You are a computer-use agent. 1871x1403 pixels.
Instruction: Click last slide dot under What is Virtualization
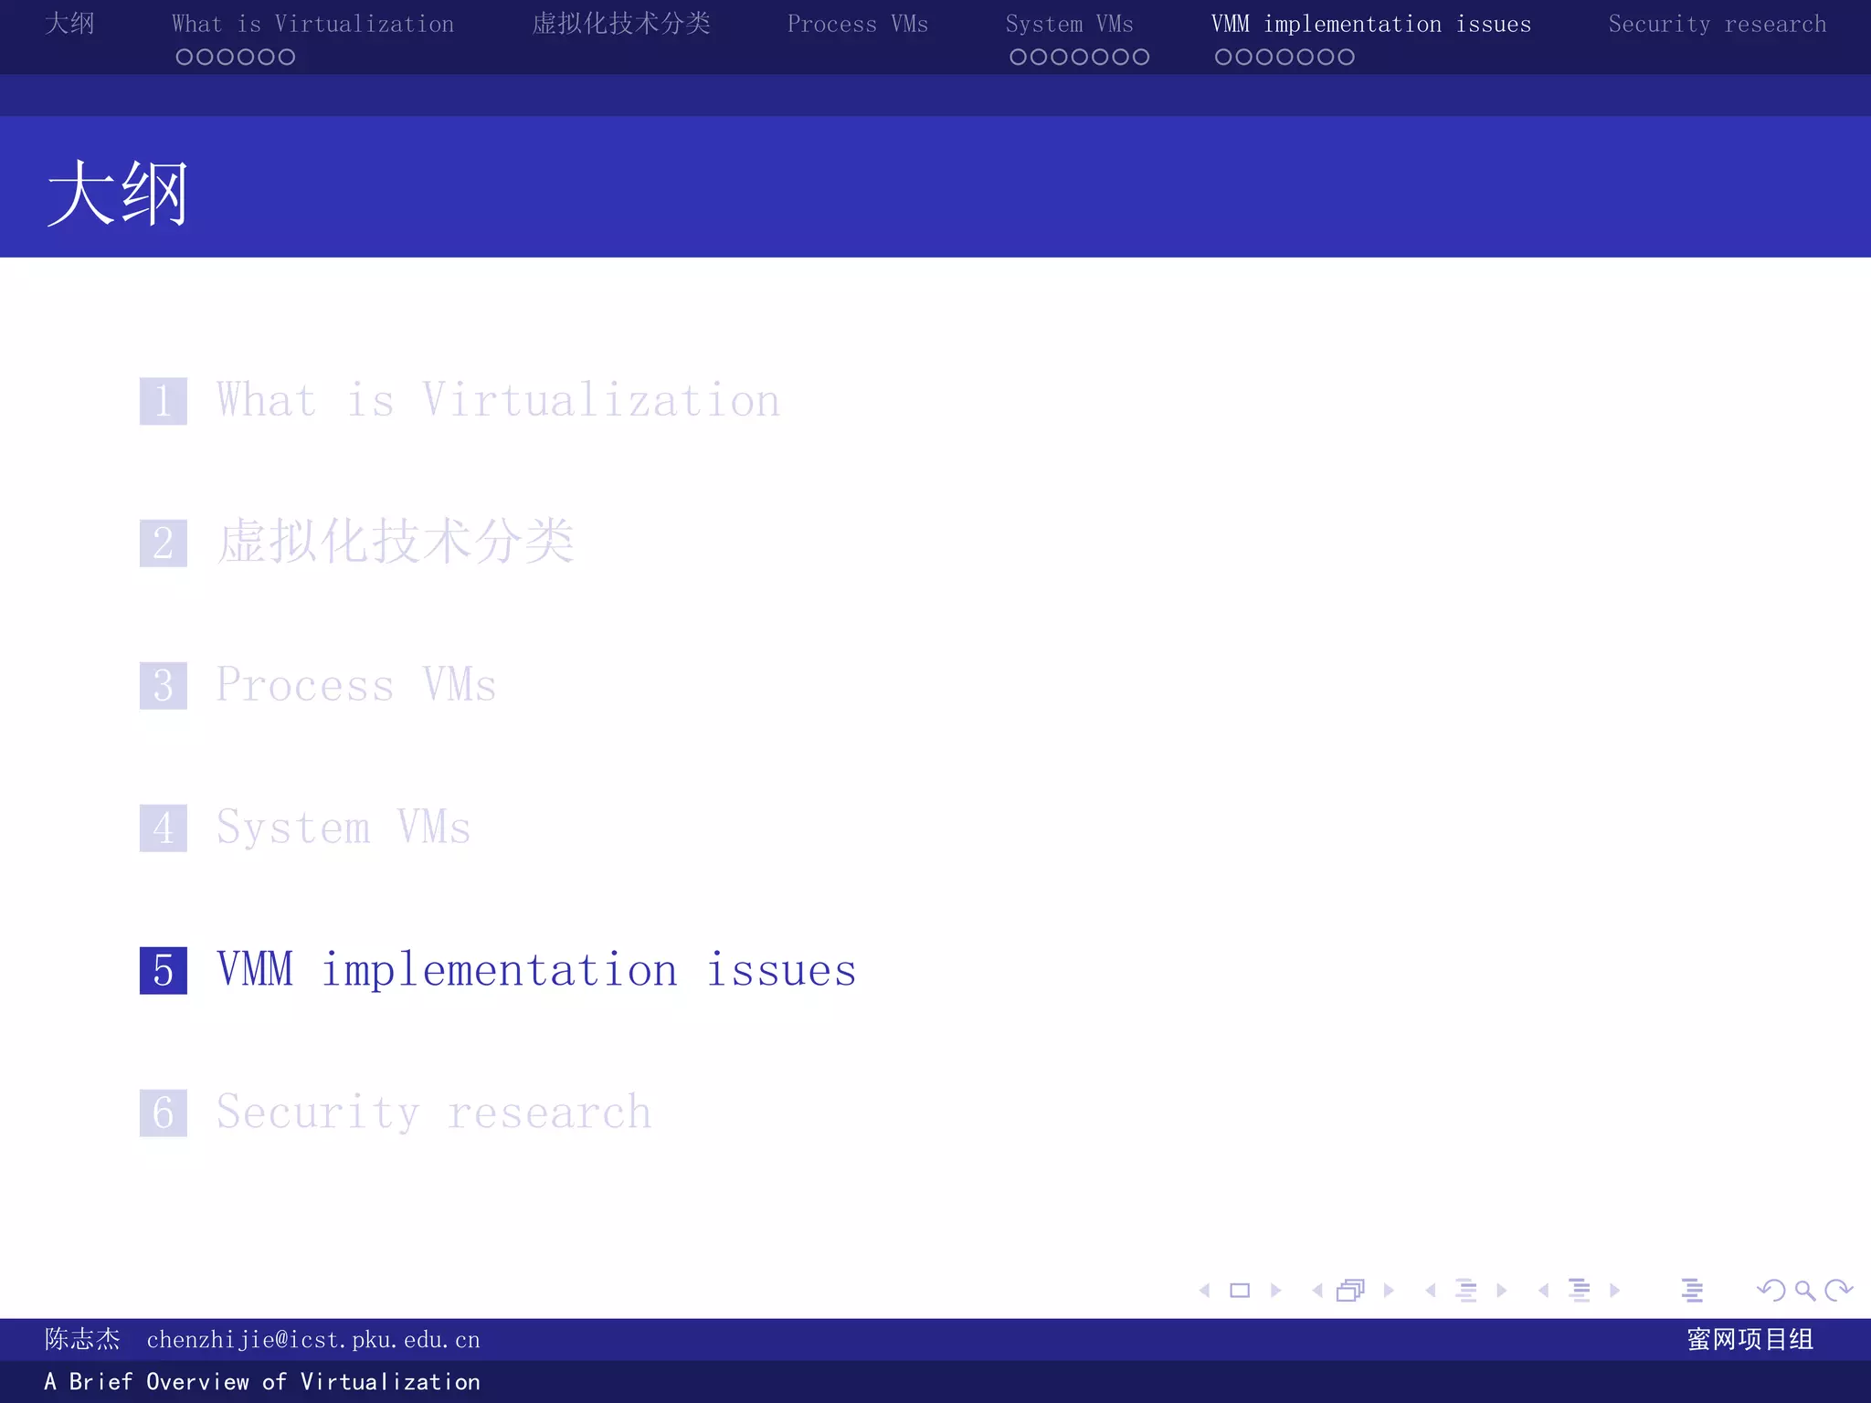pyautogui.click(x=287, y=57)
